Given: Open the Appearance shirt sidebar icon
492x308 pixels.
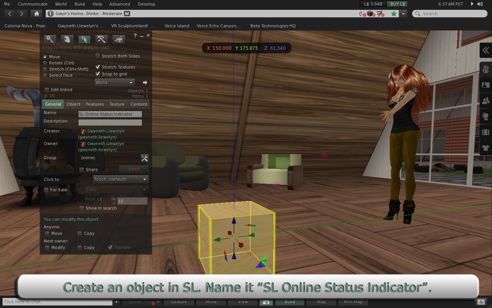Looking at the screenshot, I should [x=486, y=148].
